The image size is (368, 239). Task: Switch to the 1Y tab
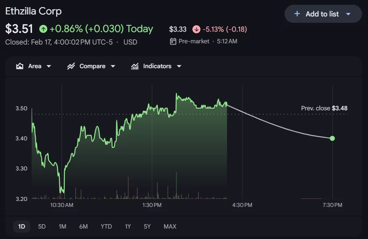point(127,226)
